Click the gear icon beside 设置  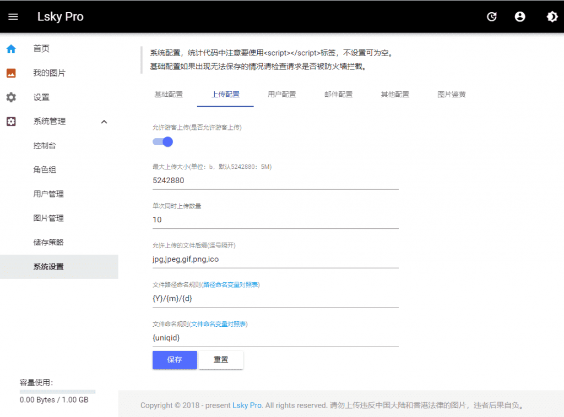point(11,97)
